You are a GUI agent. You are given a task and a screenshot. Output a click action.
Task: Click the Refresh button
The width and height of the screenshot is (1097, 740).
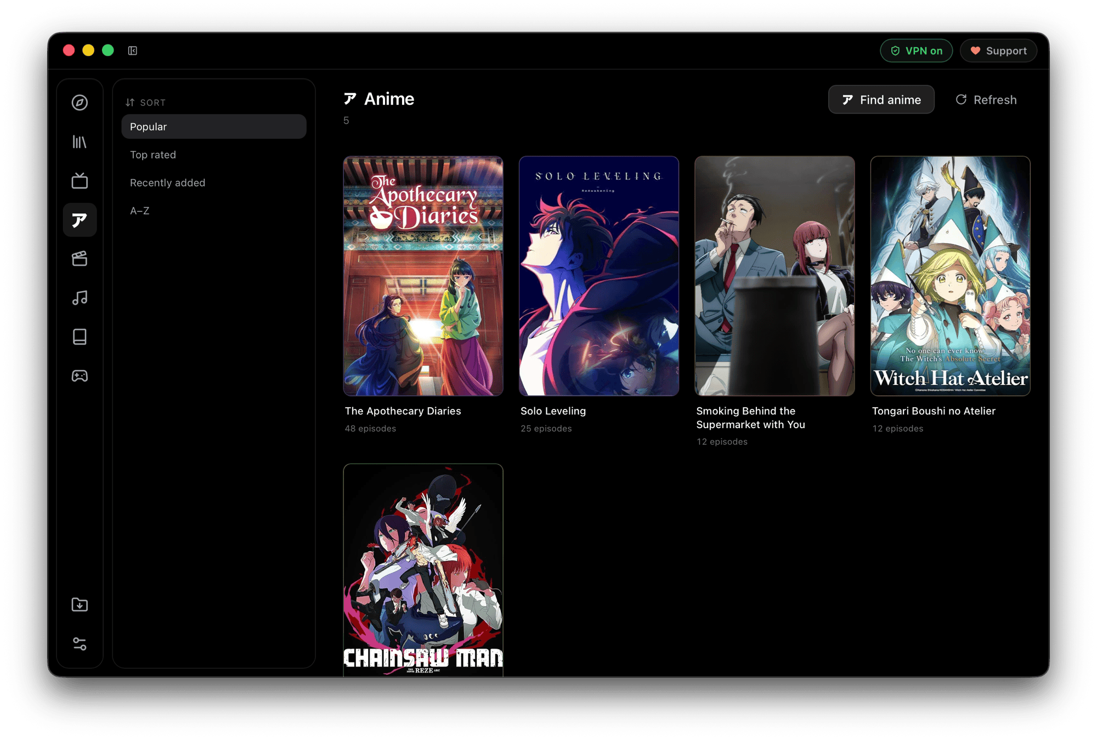pos(986,100)
